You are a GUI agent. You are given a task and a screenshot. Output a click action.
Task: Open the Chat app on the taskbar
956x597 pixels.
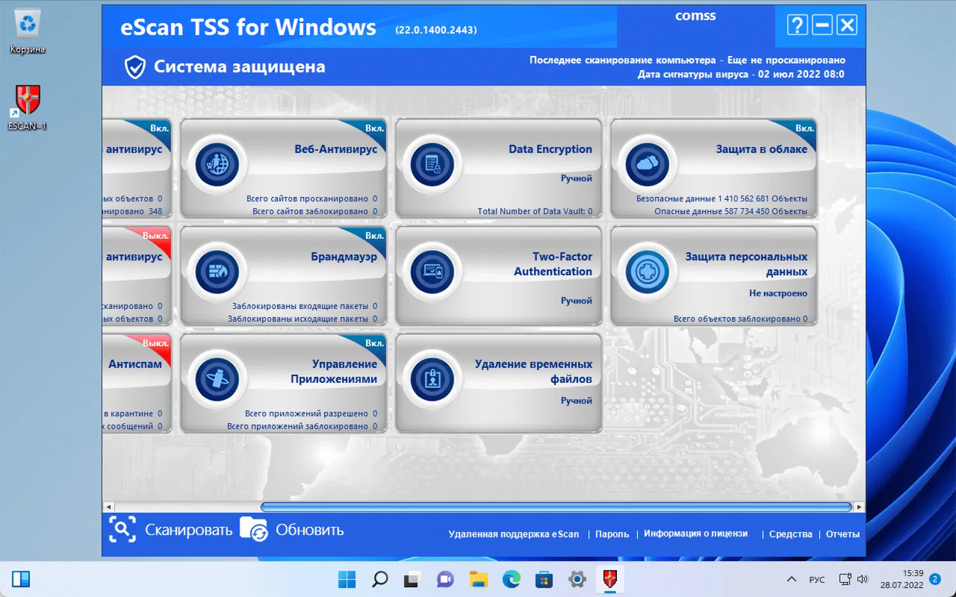[445, 579]
